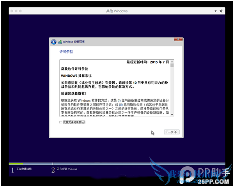The image size is (234, 187).
Task: Click the 许可条款 heading text
Action: [66, 52]
